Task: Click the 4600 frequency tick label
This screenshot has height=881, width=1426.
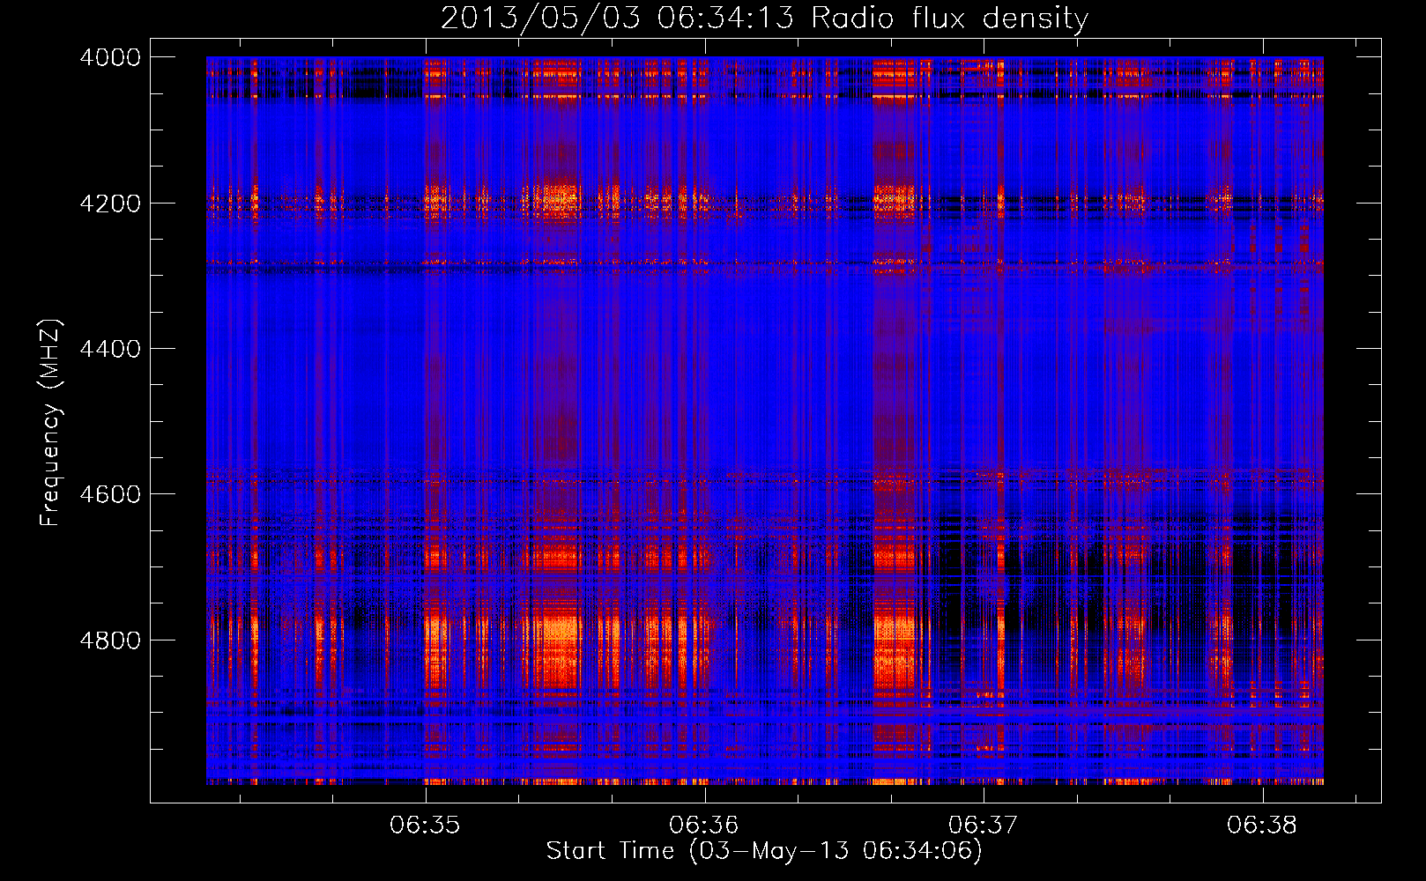Action: [110, 494]
